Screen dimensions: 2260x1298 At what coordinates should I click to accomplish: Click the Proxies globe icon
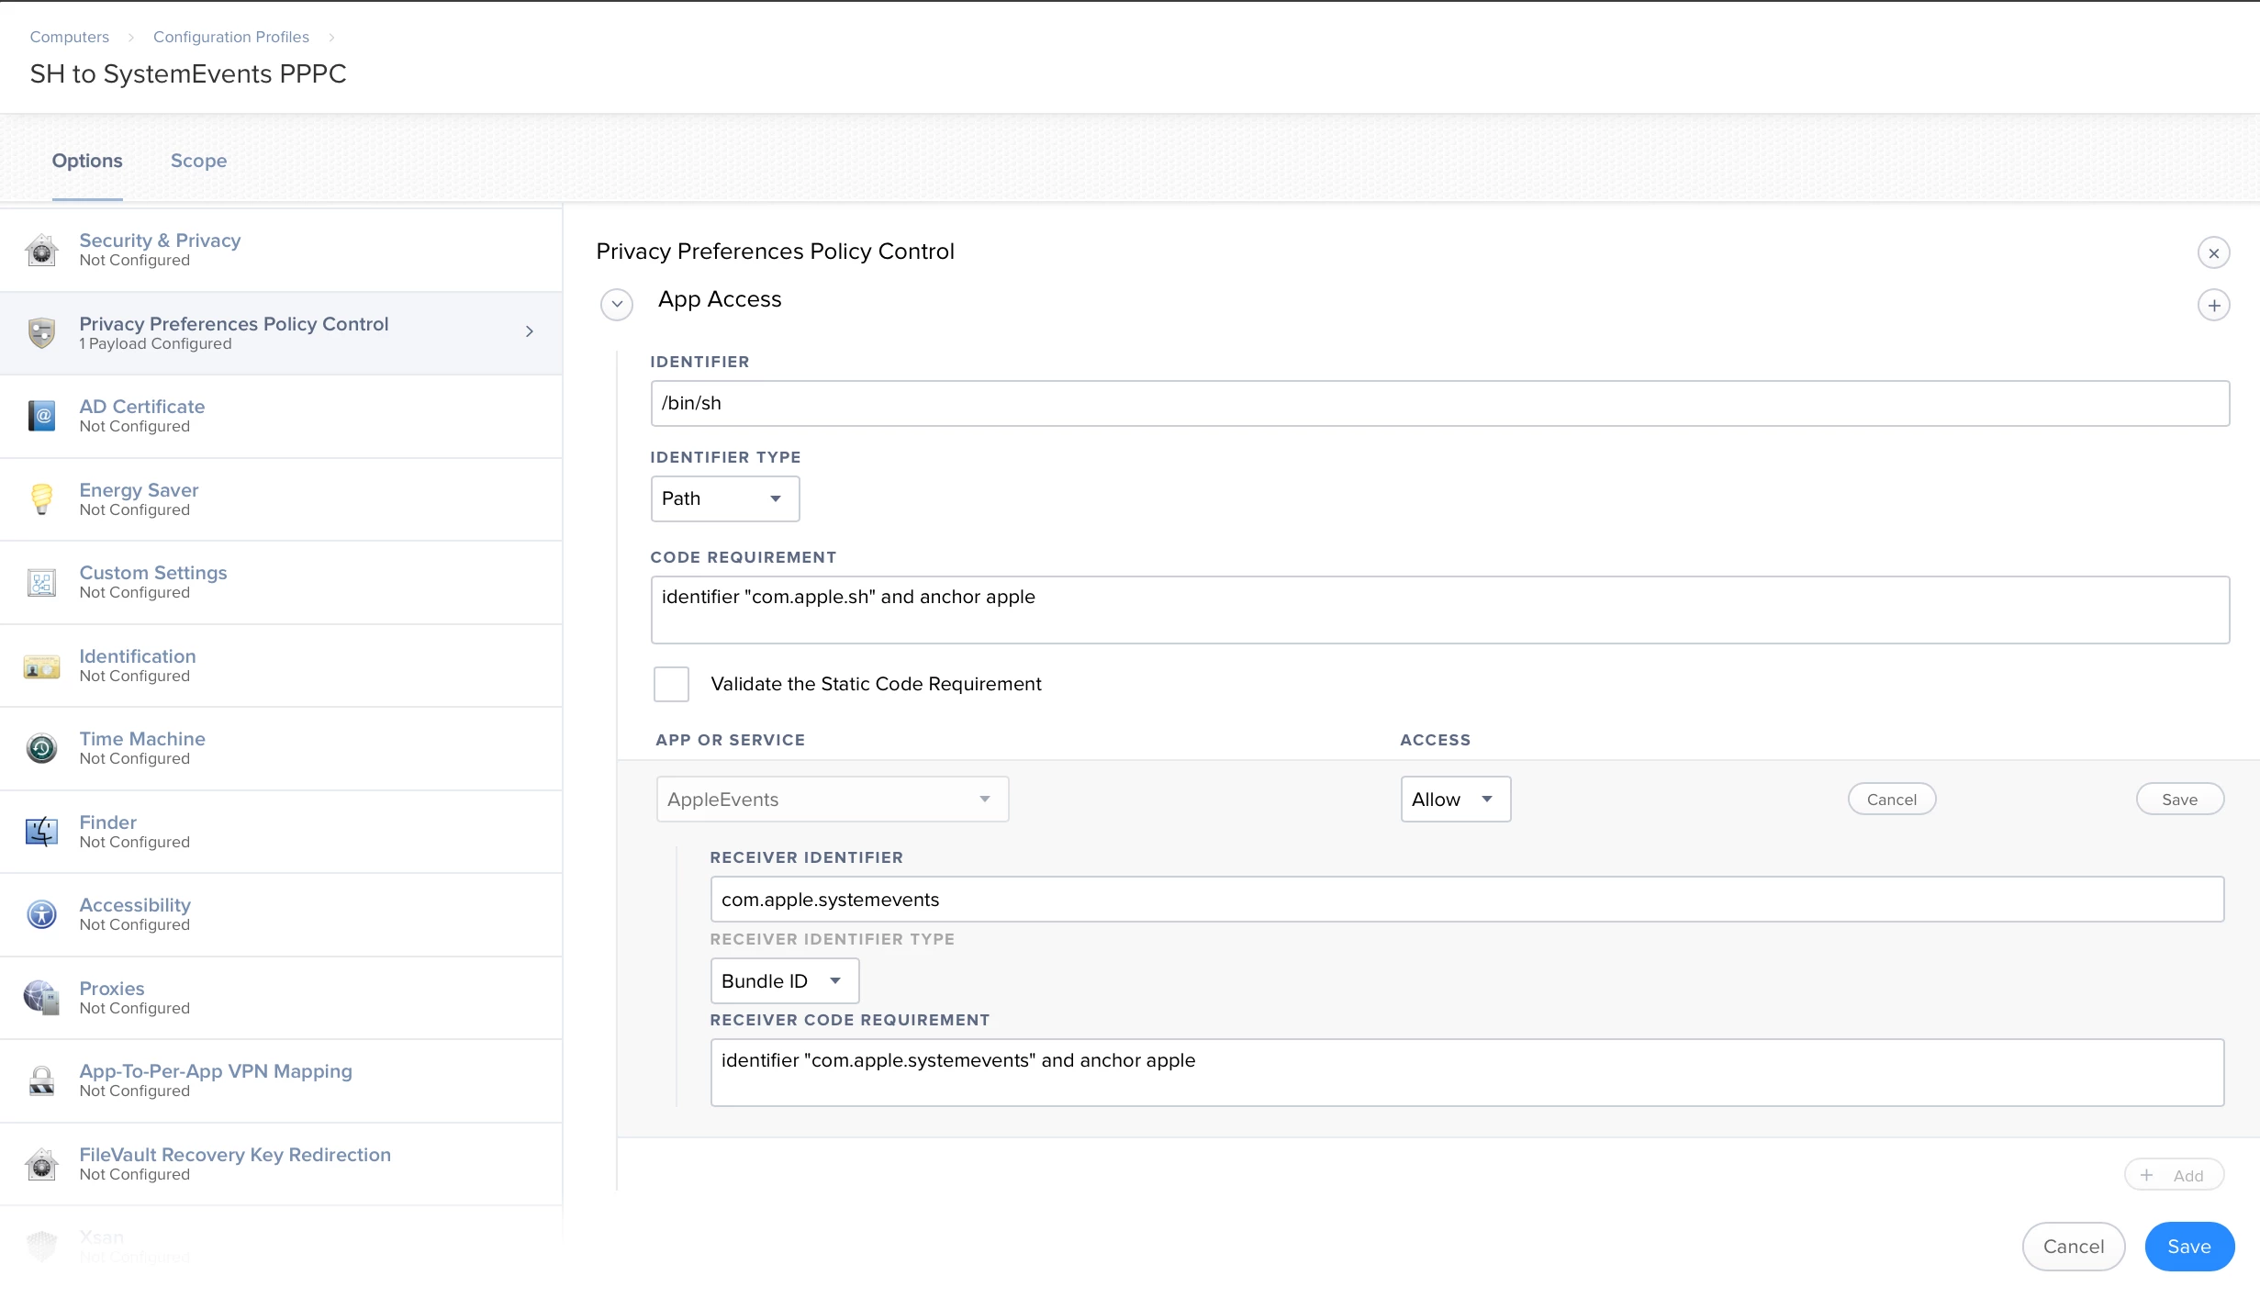[x=41, y=997]
